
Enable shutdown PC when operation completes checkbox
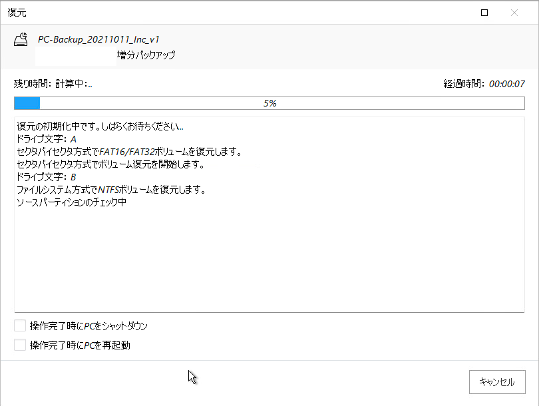(x=20, y=325)
